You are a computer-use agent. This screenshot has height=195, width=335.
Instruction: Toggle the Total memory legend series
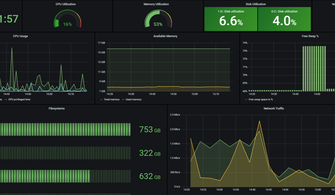pos(110,99)
